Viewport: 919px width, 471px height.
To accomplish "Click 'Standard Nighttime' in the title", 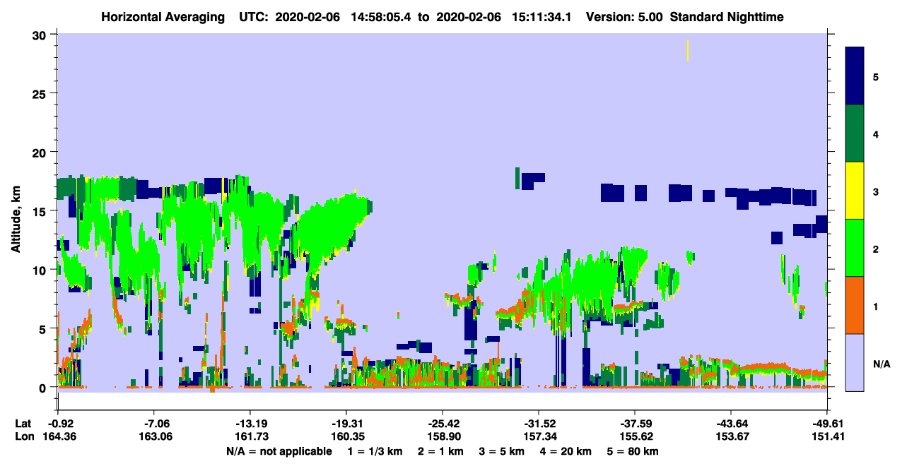I will [x=727, y=16].
